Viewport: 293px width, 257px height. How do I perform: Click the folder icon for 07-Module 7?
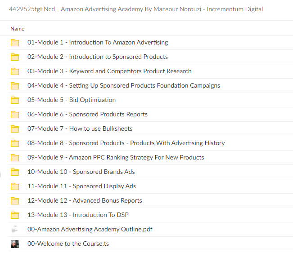click(15, 129)
